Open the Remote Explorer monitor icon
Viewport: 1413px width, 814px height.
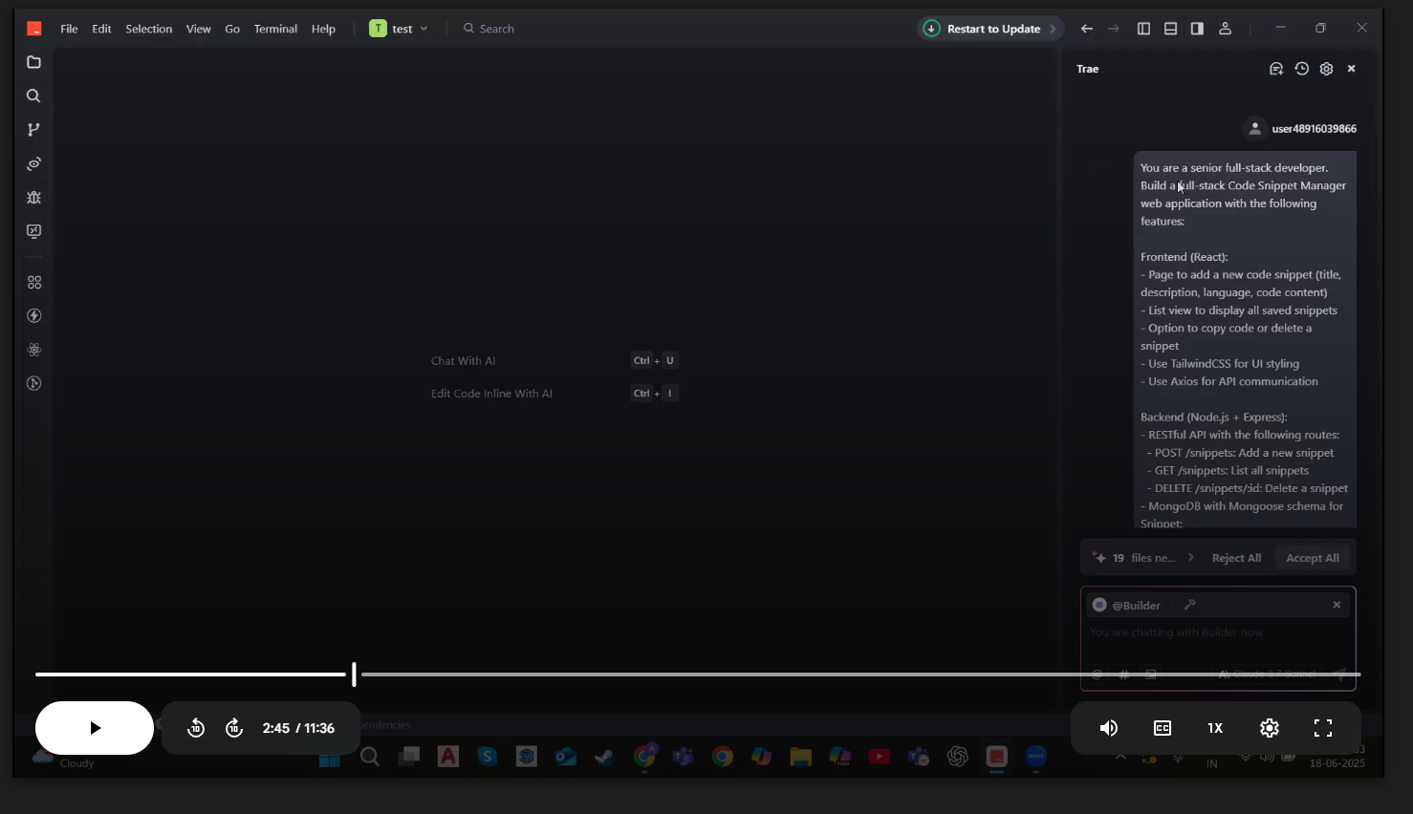coord(33,231)
